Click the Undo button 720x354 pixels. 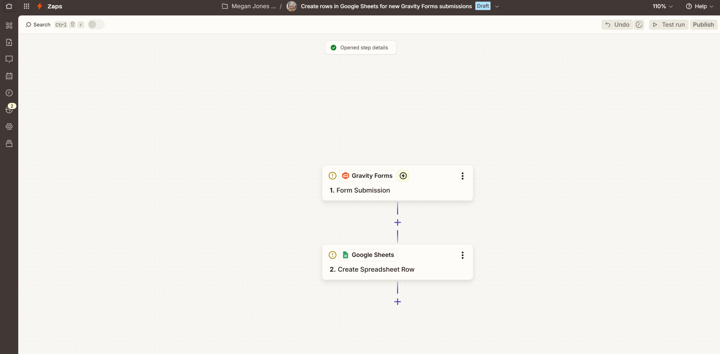617,24
